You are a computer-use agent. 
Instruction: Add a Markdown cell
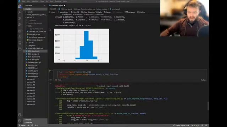coord(63,12)
